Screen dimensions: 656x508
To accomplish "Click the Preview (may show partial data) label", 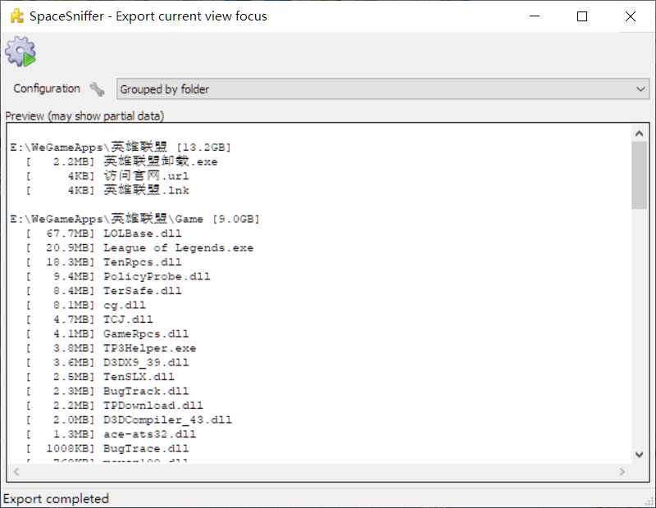I will (84, 116).
